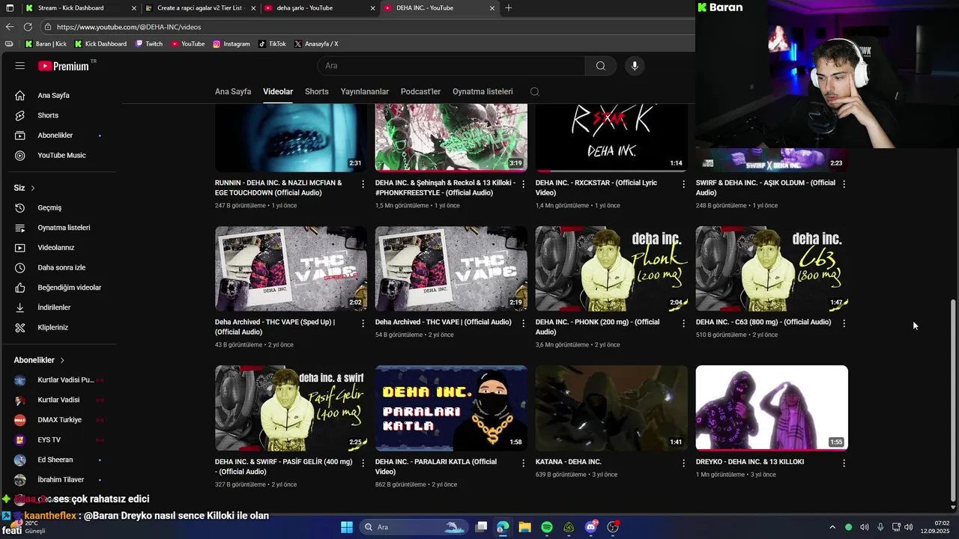This screenshot has height=539, width=959.
Task: Open Windows Start menu
Action: pyautogui.click(x=347, y=527)
